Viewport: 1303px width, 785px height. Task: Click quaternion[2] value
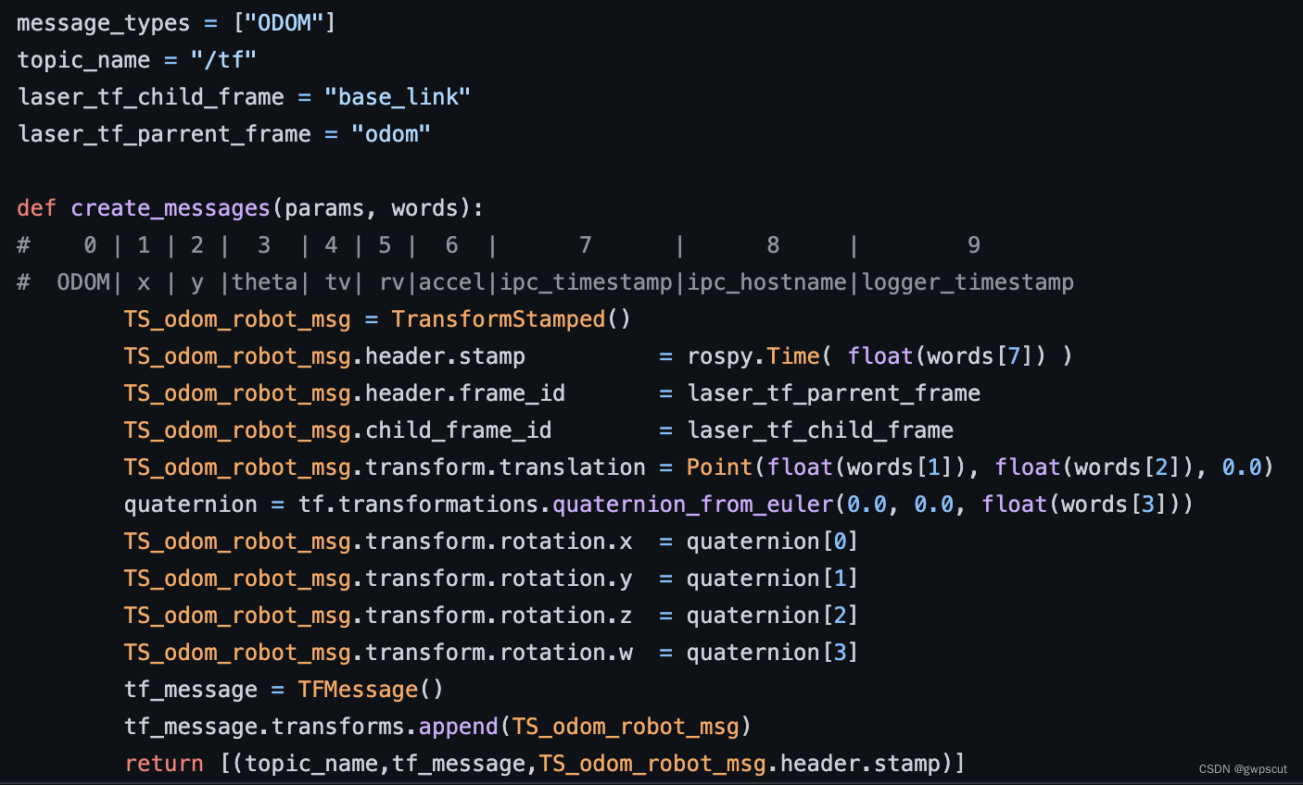pyautogui.click(x=773, y=616)
